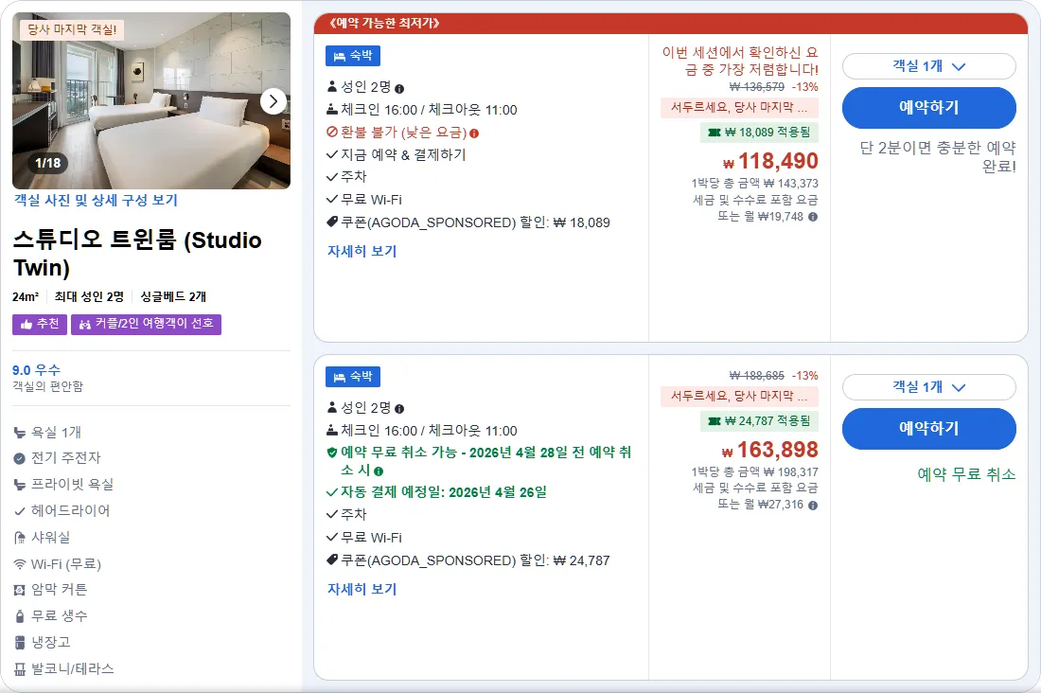Open 자세히 보기 in the non-refundable offer
Screen dimensions: 1041x693
click(x=362, y=251)
